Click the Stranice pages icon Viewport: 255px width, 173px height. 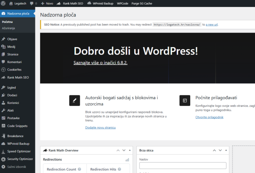pos(3,54)
